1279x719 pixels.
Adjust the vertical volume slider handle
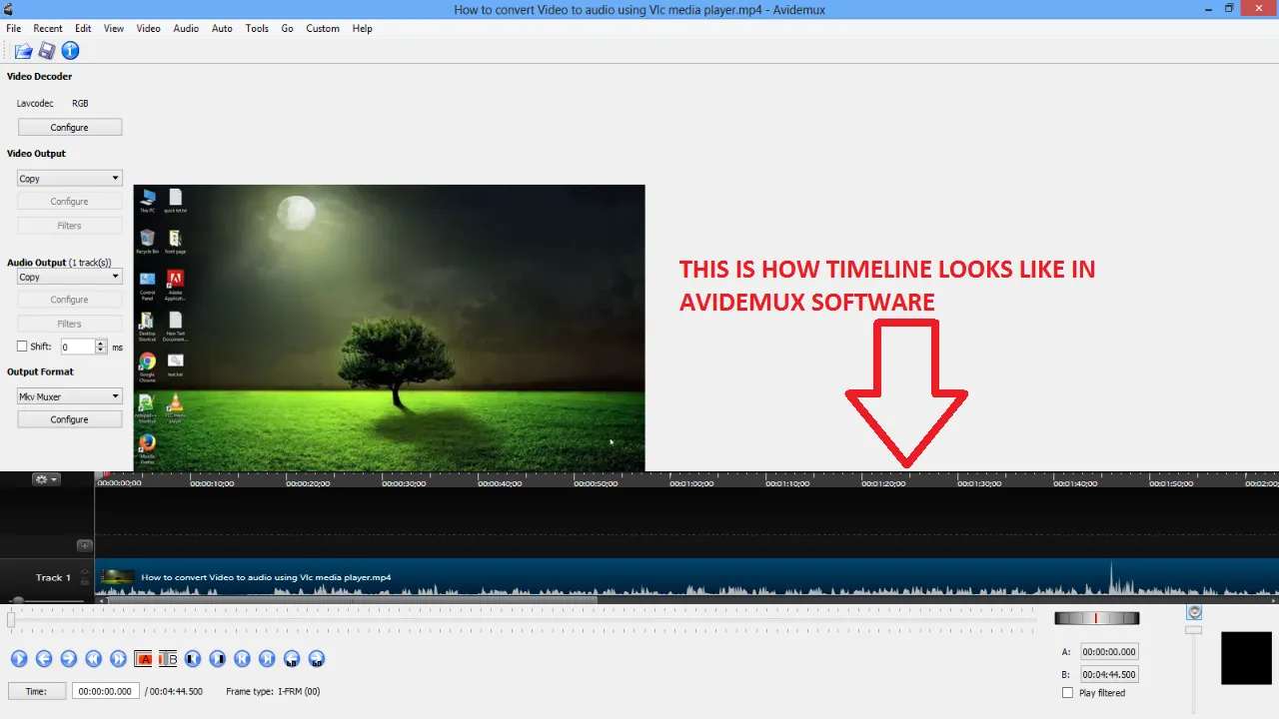tap(1194, 630)
